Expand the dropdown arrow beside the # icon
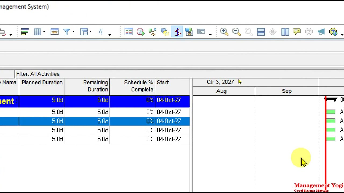 (110, 35)
